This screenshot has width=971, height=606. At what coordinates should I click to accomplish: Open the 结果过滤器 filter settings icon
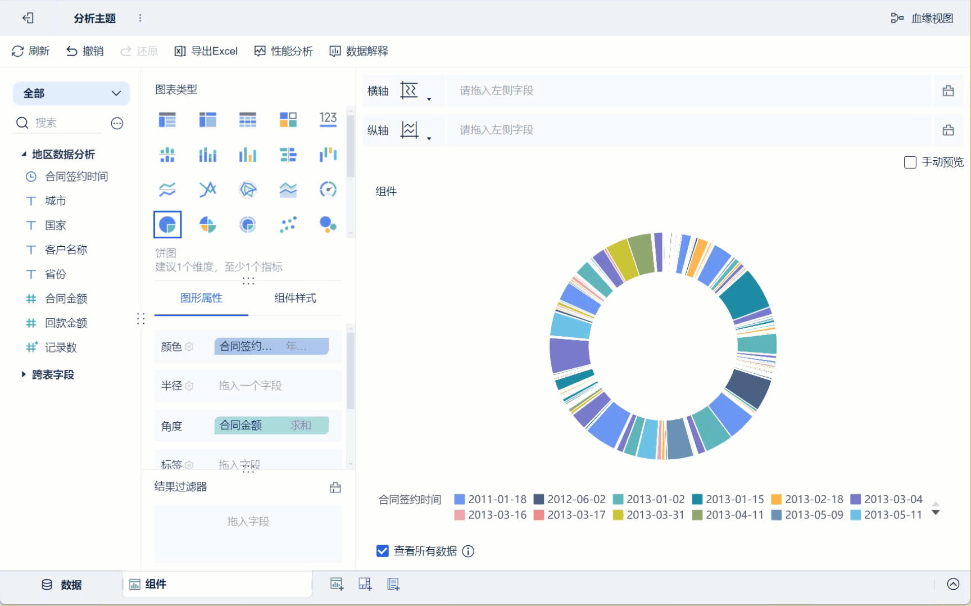pos(335,487)
